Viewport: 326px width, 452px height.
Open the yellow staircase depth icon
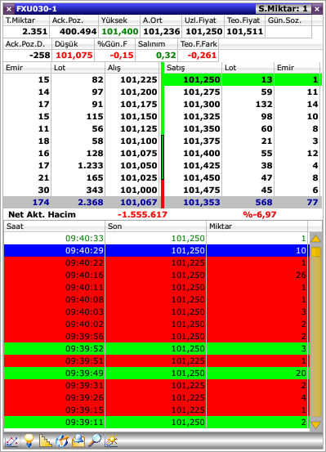tap(45, 441)
